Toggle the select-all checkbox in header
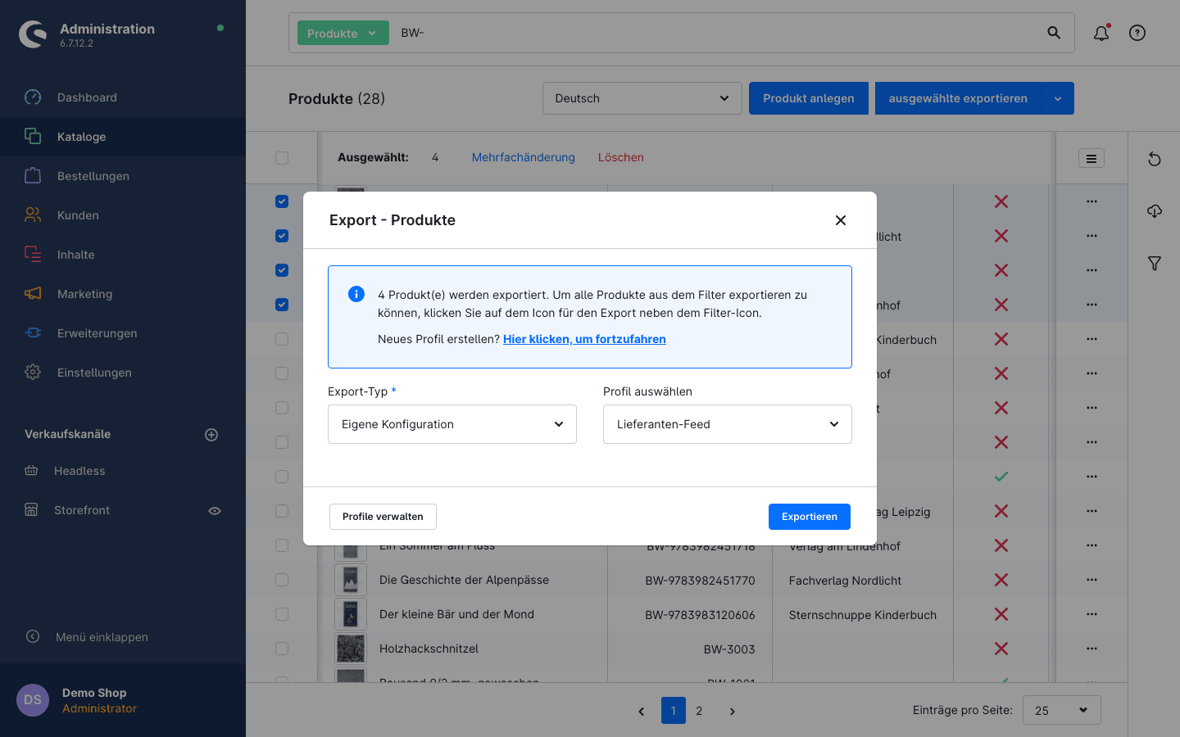 pos(282,158)
